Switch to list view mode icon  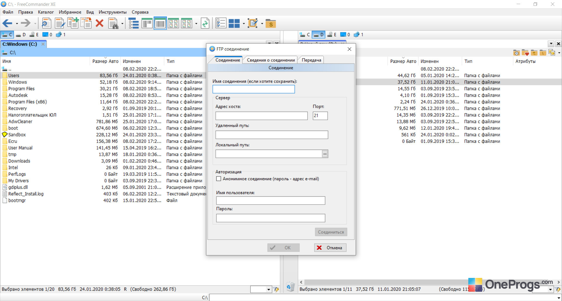147,23
